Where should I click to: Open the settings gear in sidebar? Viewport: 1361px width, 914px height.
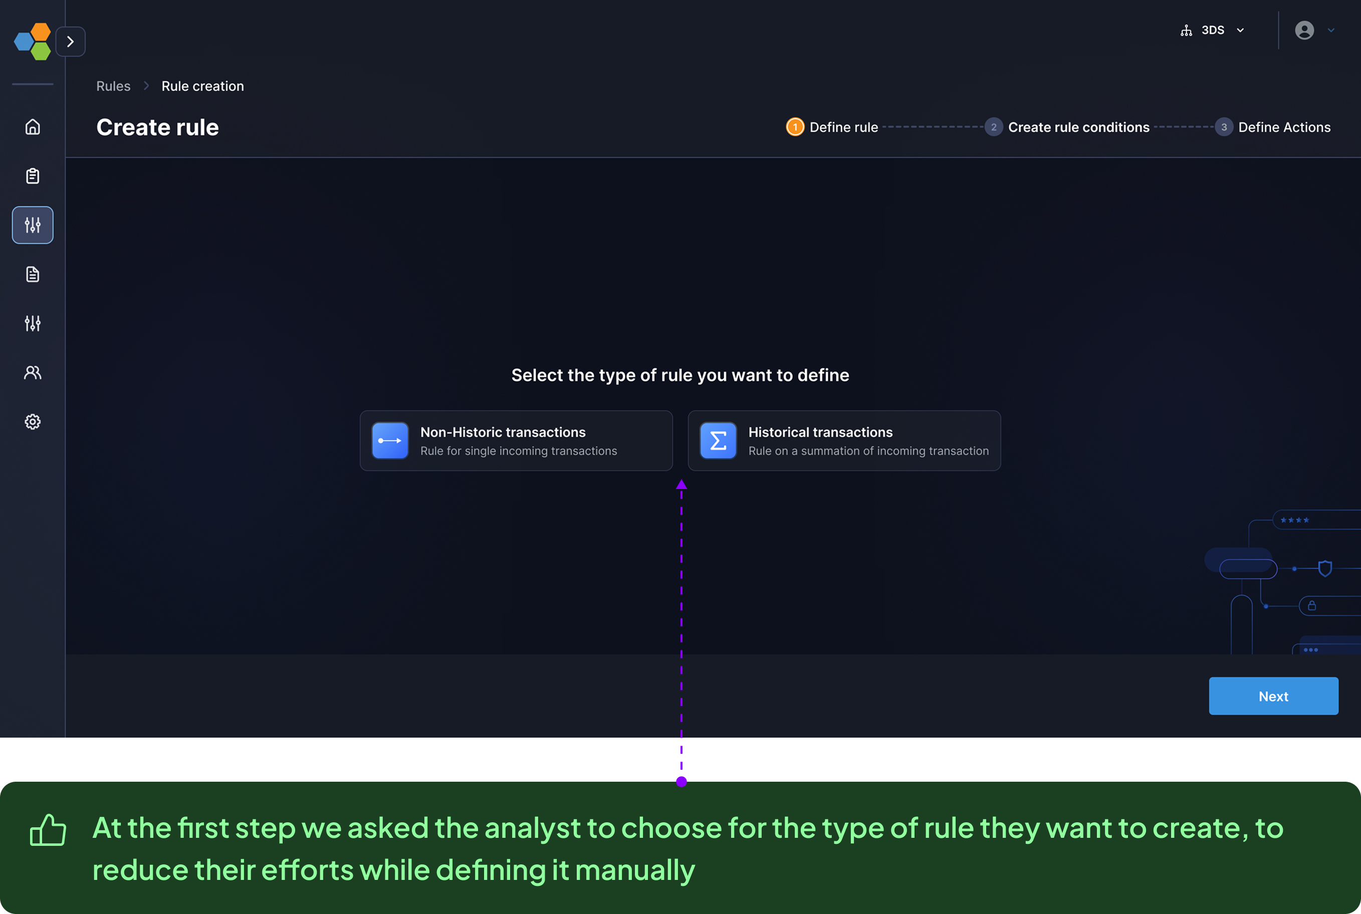(x=33, y=421)
